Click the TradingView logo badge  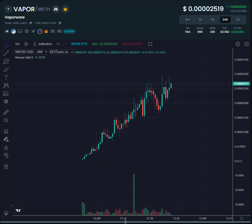pyautogui.click(x=18, y=211)
